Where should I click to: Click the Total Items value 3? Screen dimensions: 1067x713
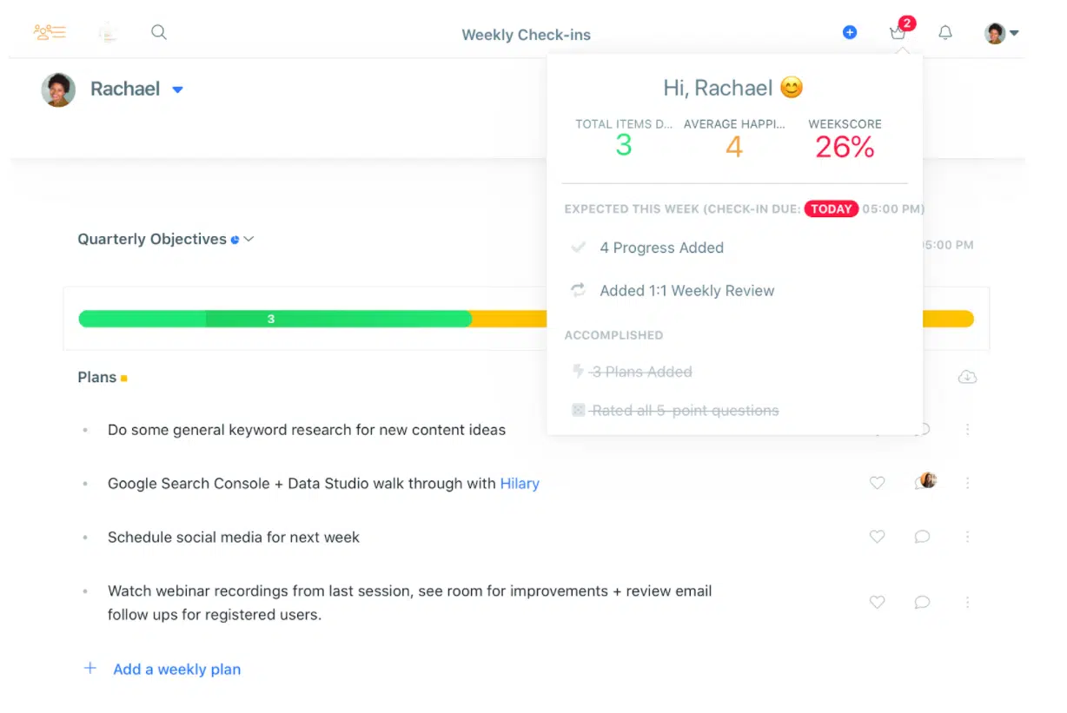coord(624,145)
